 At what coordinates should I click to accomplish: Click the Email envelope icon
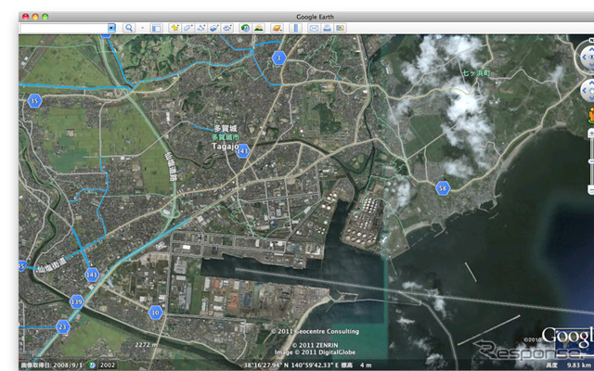click(314, 28)
